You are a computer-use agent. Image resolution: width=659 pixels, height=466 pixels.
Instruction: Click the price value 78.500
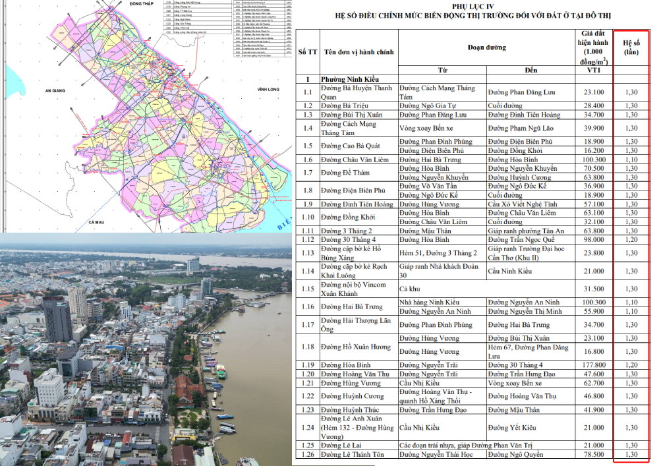pyautogui.click(x=594, y=455)
